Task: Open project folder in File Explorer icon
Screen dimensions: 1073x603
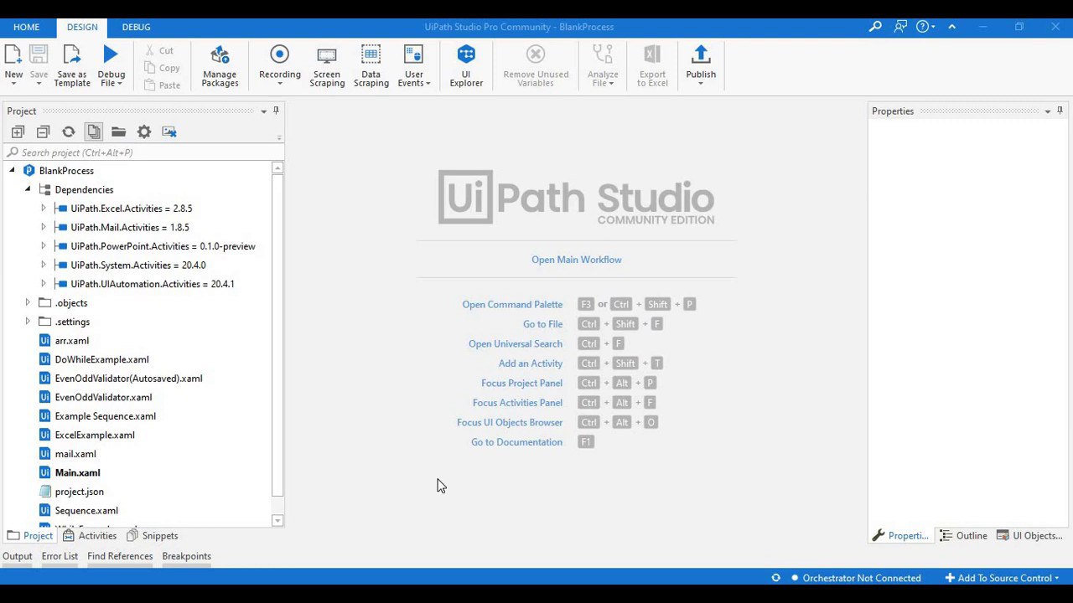Action: pos(118,131)
